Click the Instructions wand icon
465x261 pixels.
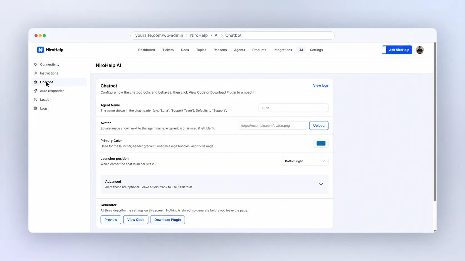click(35, 73)
